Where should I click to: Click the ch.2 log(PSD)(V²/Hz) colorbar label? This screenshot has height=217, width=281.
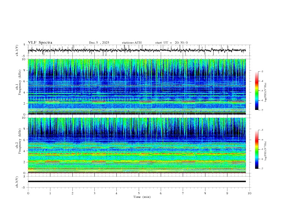(266, 151)
